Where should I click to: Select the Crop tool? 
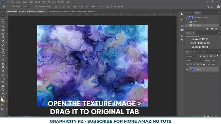click(x=3, y=30)
